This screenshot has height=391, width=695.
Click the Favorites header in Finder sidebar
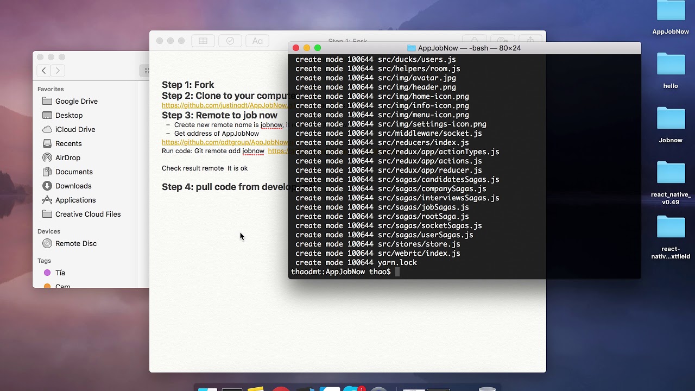coord(50,89)
